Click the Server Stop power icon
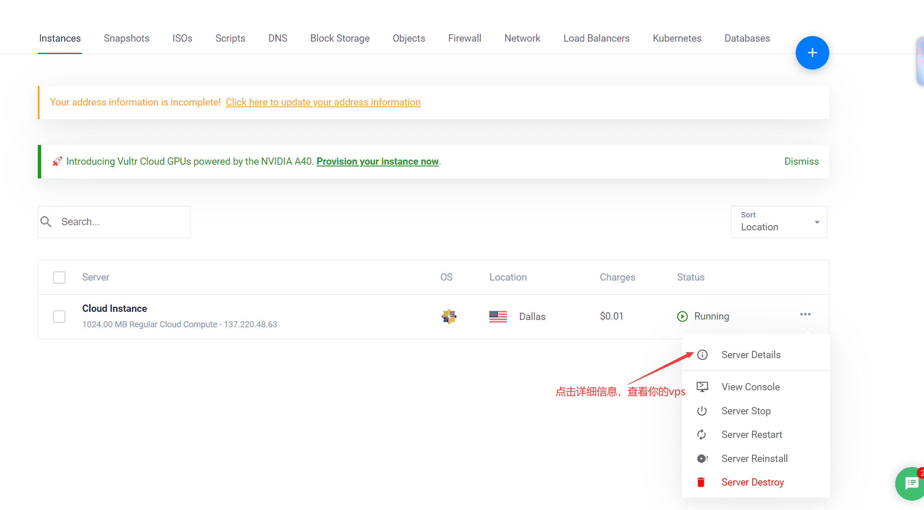924x510 pixels. (x=702, y=411)
